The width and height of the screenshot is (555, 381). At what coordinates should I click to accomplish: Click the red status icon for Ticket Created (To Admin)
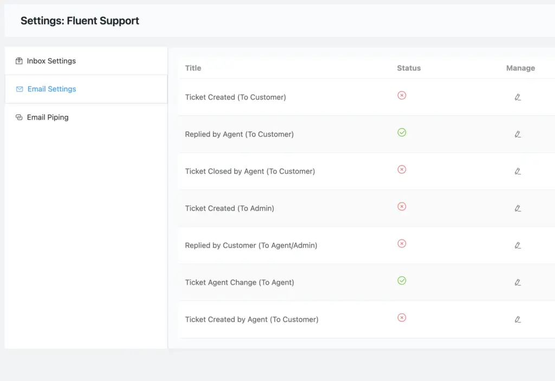point(402,206)
